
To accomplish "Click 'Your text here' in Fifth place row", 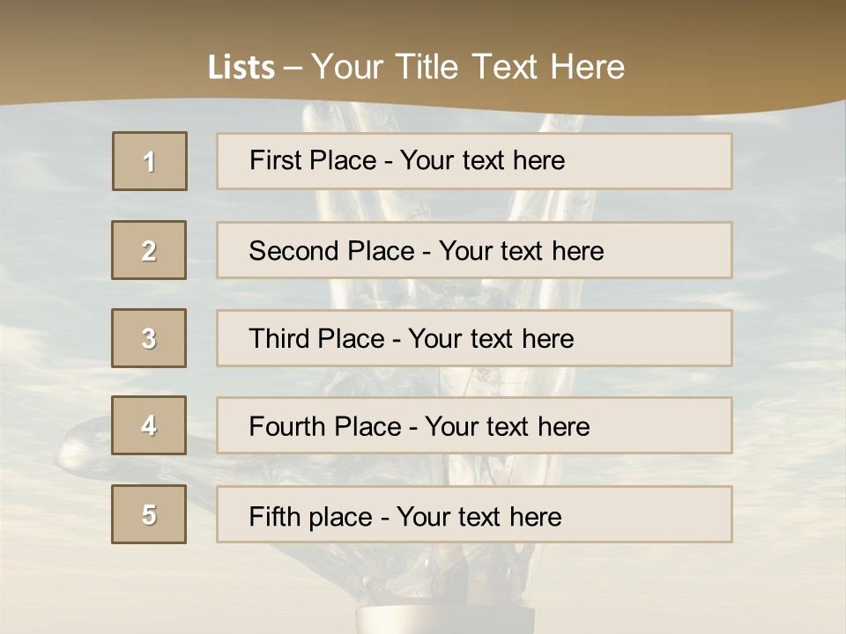I will (479, 516).
